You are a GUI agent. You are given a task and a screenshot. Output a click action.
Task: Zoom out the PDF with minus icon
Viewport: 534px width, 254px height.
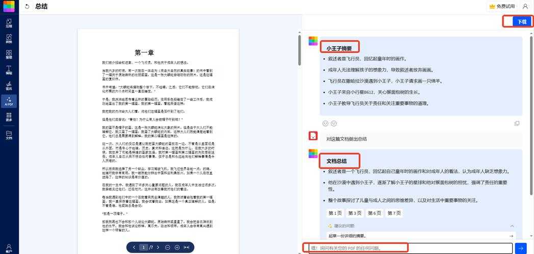168,247
